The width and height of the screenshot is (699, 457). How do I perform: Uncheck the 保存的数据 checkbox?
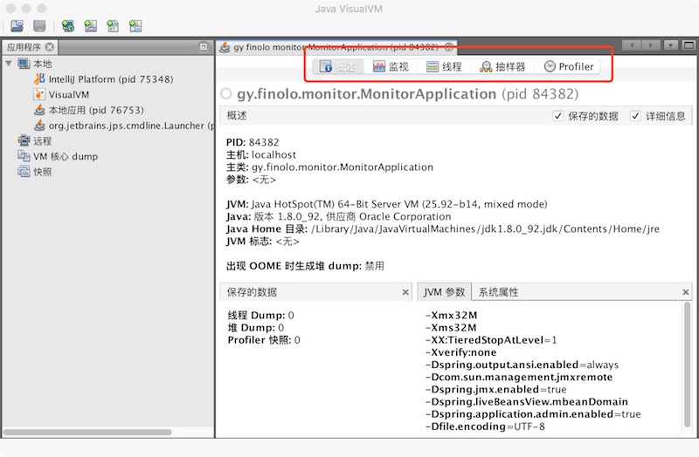point(558,116)
